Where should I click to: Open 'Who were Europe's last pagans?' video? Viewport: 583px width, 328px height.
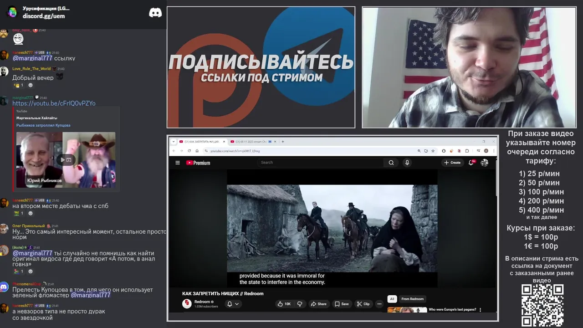(452, 310)
